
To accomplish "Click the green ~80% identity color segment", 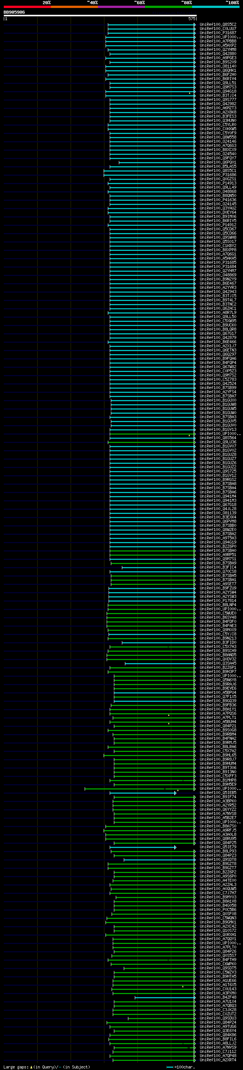I will pos(169,7).
